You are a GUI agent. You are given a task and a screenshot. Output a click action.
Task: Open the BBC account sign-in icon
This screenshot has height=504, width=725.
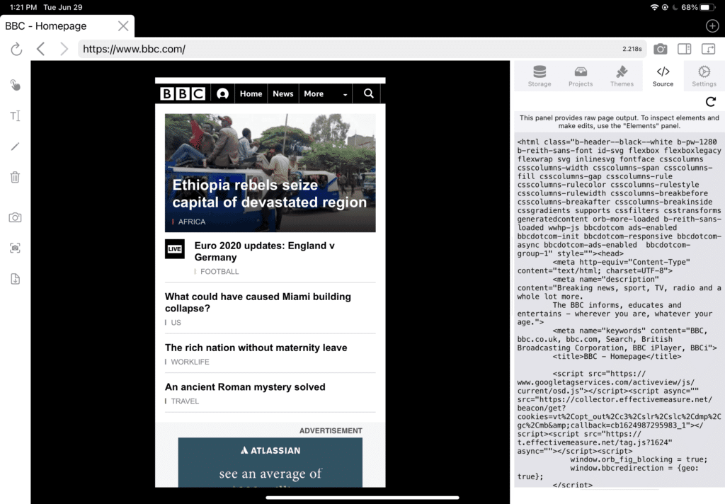tap(222, 94)
